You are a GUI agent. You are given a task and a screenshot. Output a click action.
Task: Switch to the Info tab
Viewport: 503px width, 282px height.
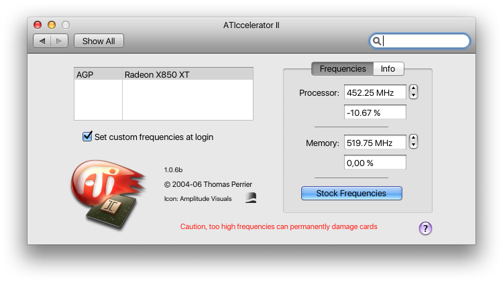[x=388, y=68]
